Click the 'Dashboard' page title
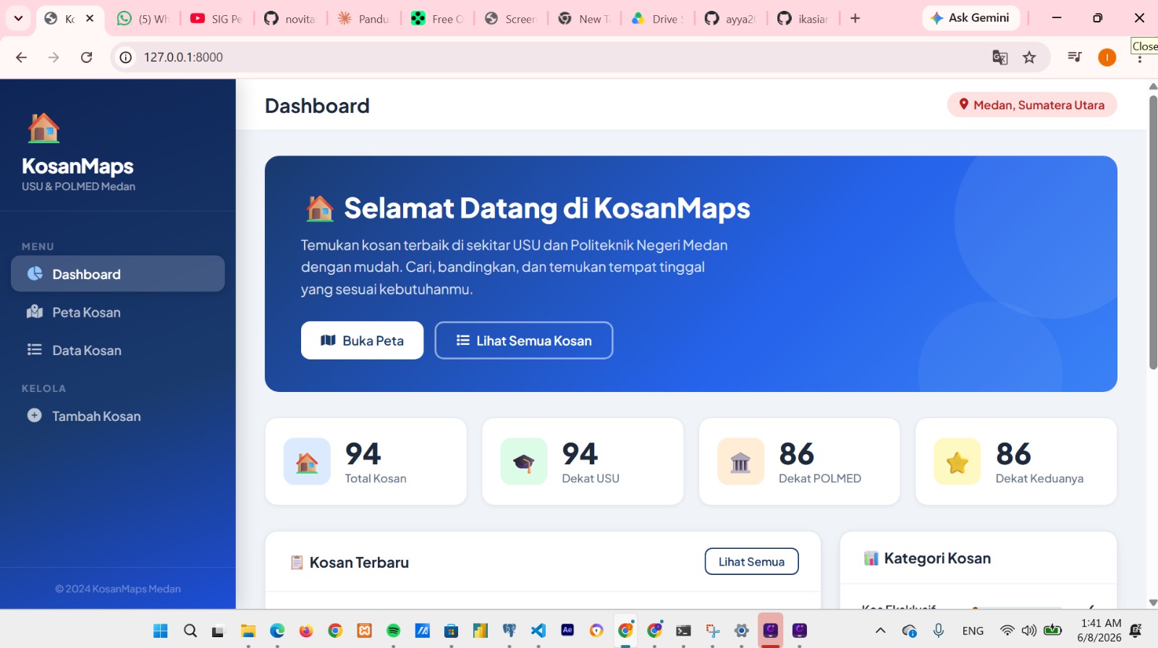 (x=317, y=106)
